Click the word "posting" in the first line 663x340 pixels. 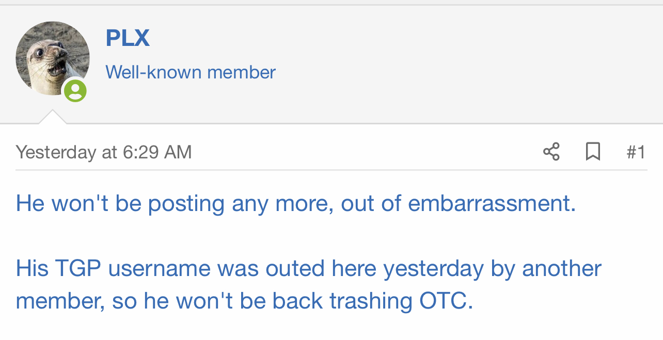point(186,203)
